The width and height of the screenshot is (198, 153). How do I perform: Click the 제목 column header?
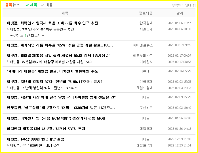(x=65, y=13)
